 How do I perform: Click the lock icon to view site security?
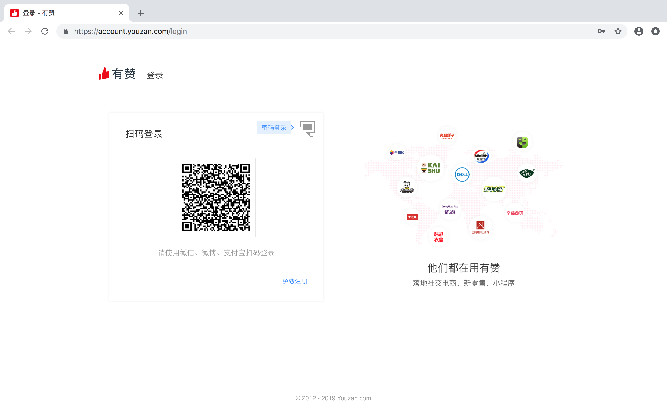pos(65,31)
